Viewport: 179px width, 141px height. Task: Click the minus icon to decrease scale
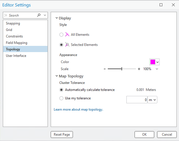pyautogui.click(x=105, y=69)
